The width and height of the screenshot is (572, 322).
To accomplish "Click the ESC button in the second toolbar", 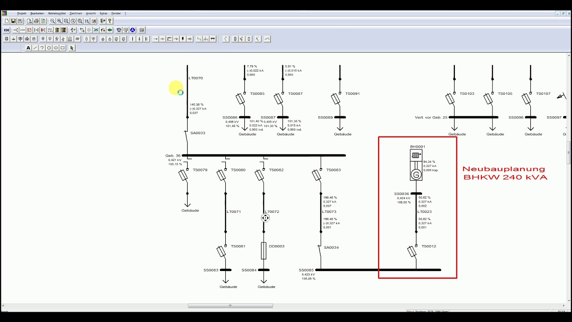I will (7, 30).
